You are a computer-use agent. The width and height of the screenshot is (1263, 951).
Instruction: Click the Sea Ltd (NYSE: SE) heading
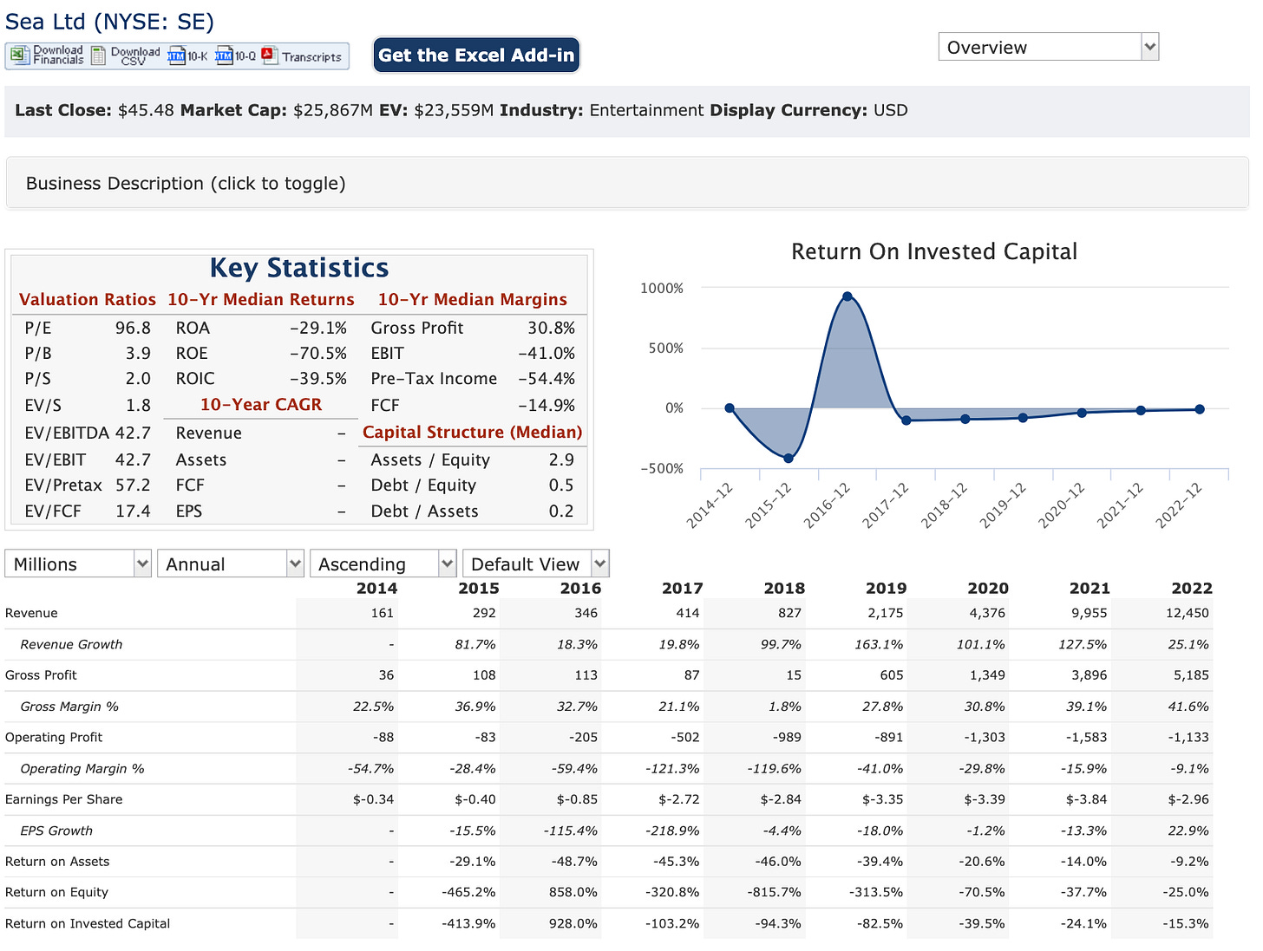(109, 22)
